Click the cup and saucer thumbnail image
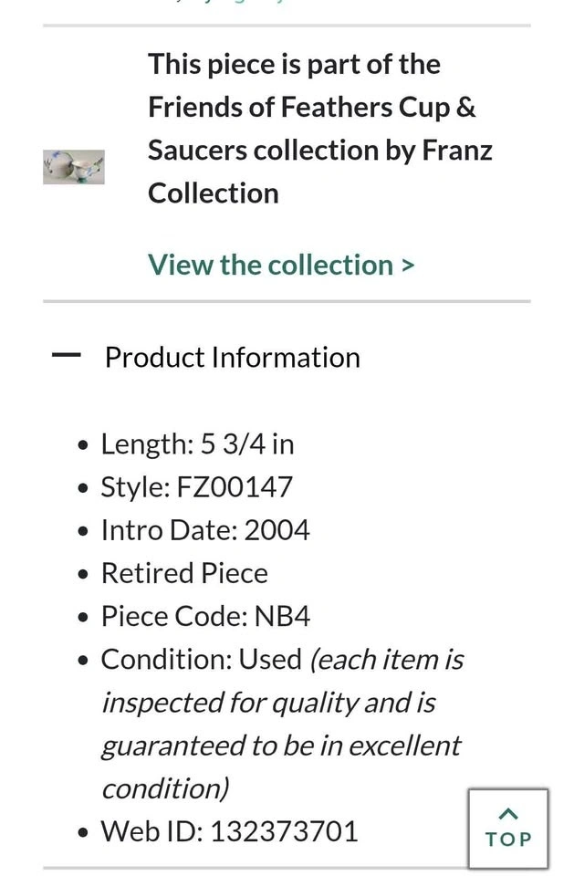 (74, 167)
